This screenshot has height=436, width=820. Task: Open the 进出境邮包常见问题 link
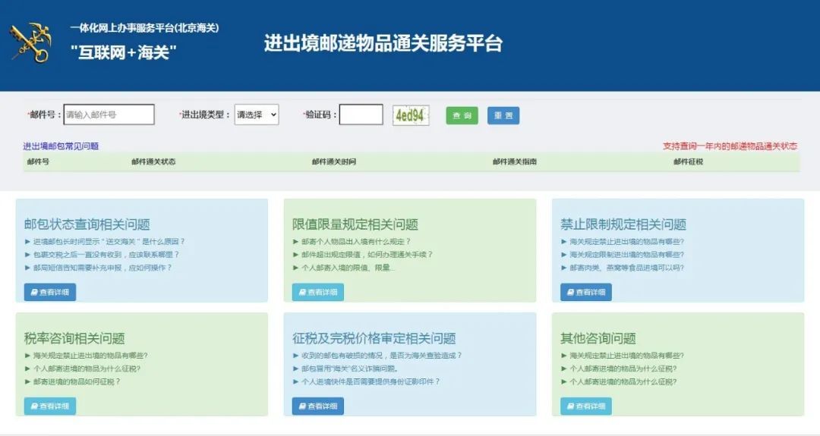(x=61, y=146)
